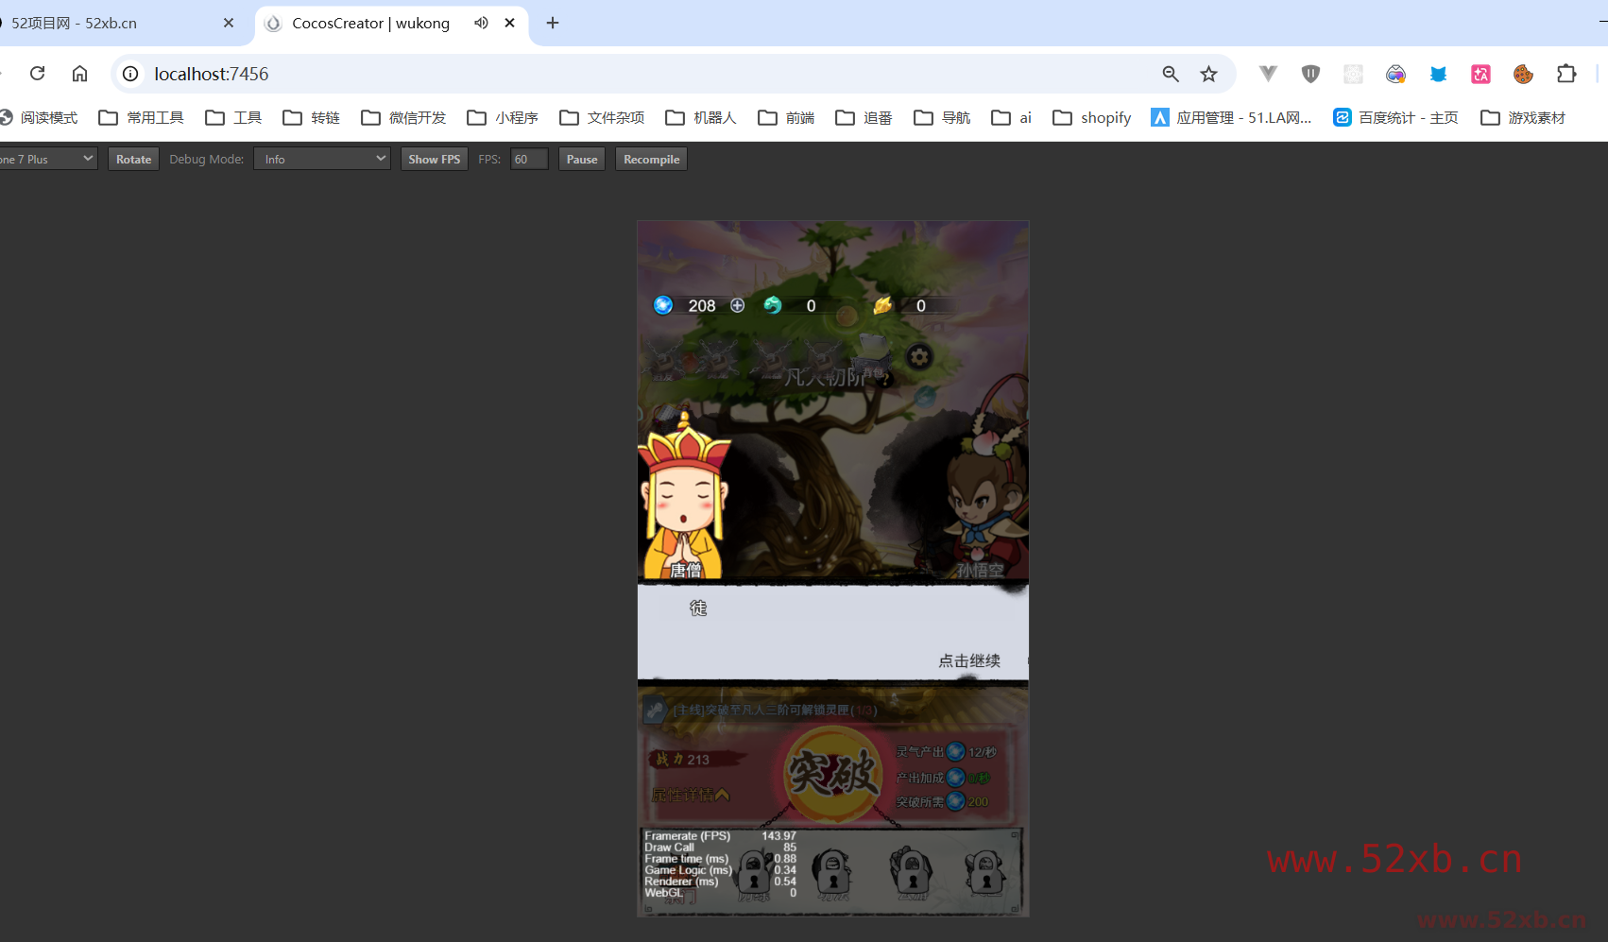Image resolution: width=1608 pixels, height=942 pixels.
Task: Open the Debug Mode Info dropdown
Action: tap(322, 159)
